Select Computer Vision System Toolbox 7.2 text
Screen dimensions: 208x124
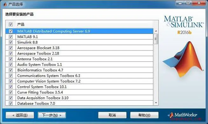pyautogui.click(x=49, y=81)
